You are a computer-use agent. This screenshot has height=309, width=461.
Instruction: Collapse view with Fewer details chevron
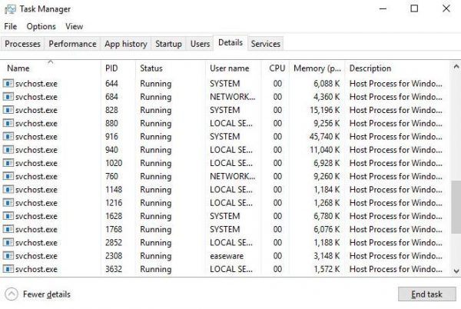coord(12,294)
